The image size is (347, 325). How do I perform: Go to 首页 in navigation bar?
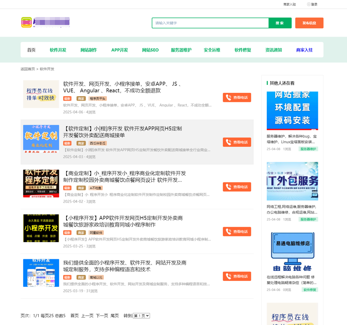[31, 50]
